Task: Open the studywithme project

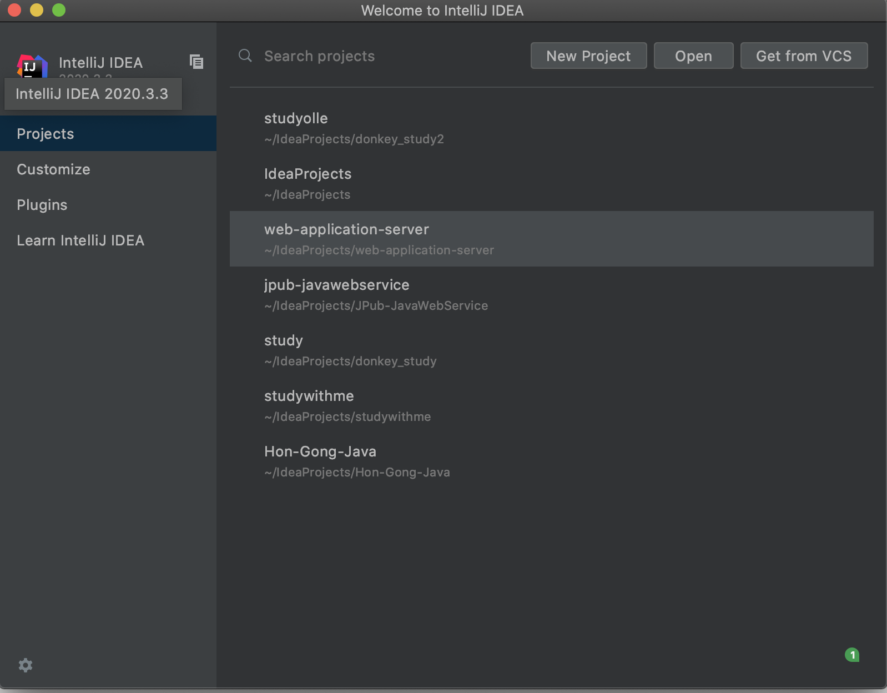Action: click(x=551, y=405)
